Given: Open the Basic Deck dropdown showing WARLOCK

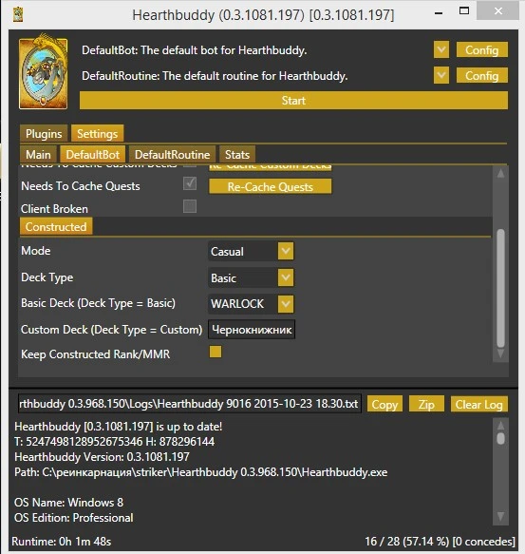Looking at the screenshot, I should [286, 303].
